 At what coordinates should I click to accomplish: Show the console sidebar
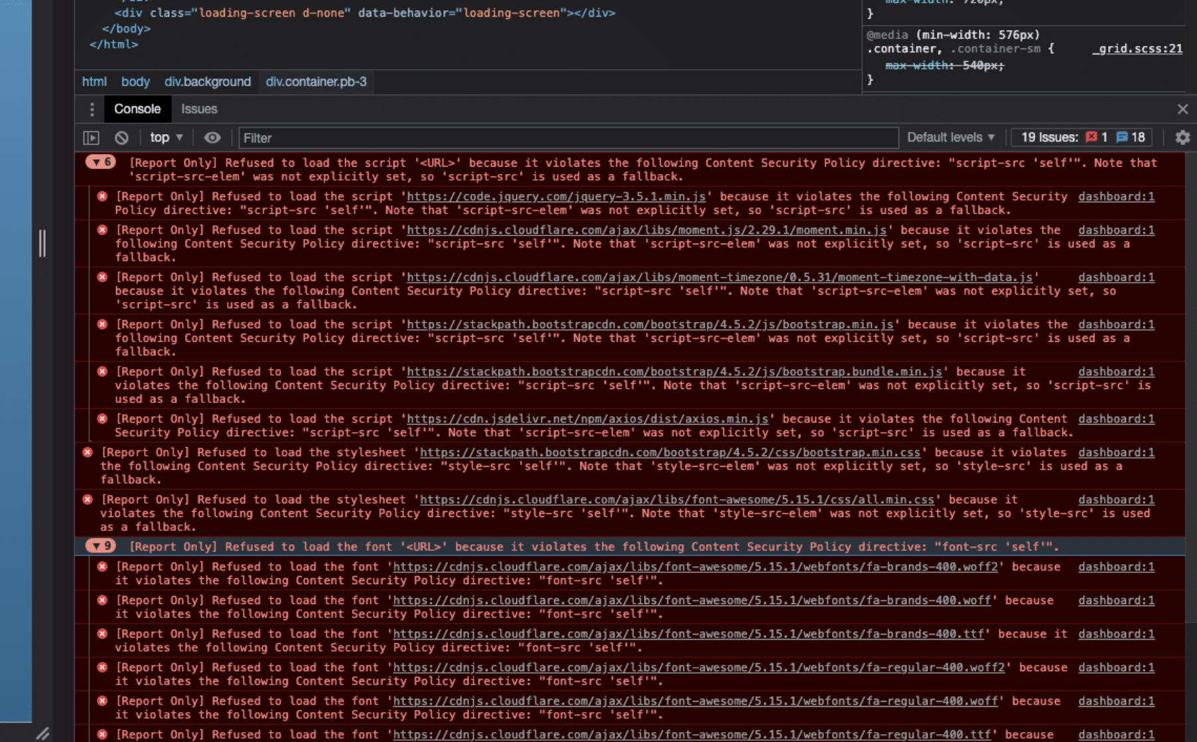[x=91, y=138]
